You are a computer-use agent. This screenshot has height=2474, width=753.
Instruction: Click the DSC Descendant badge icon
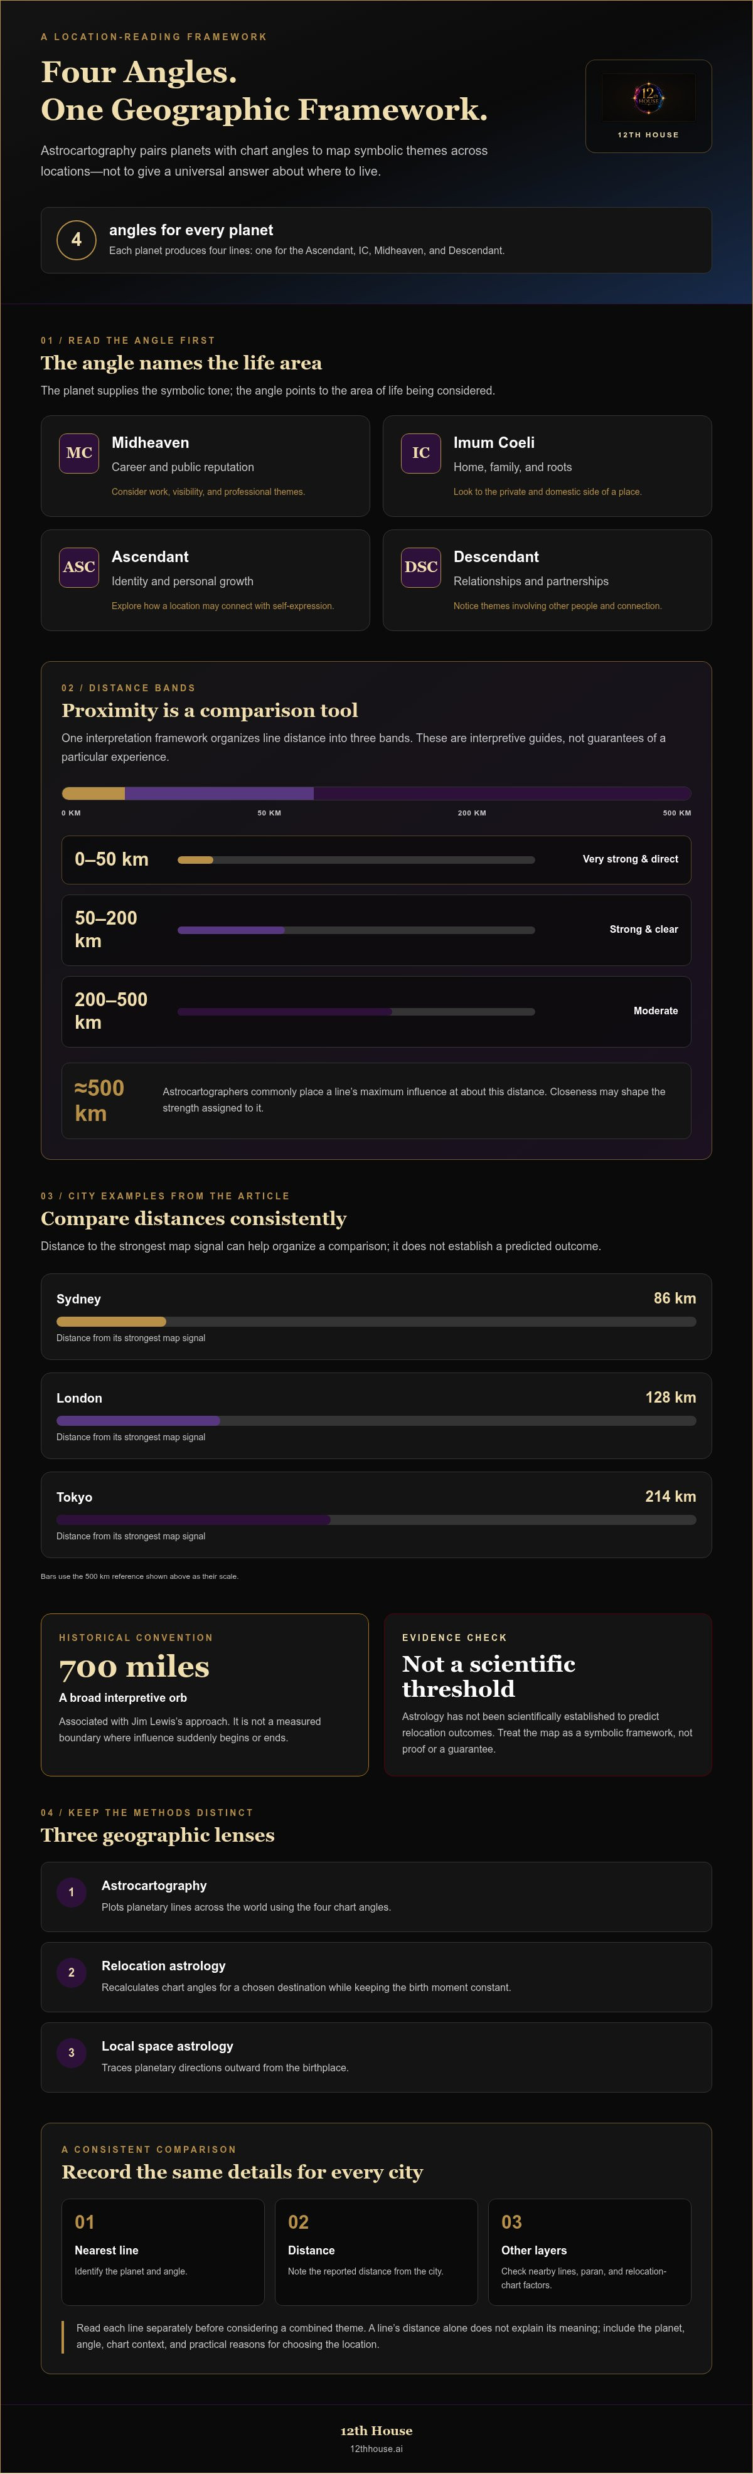(420, 568)
